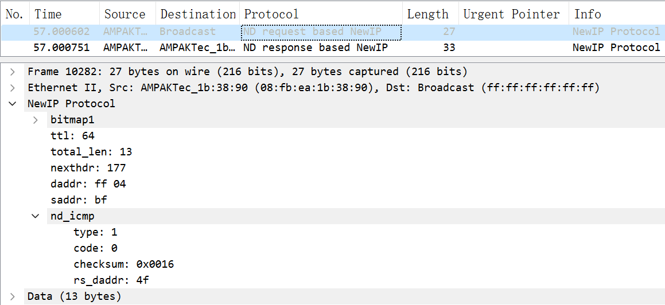Select the checksum: 0x0016 field
Image resolution: width=665 pixels, height=305 pixels.
coord(123,264)
